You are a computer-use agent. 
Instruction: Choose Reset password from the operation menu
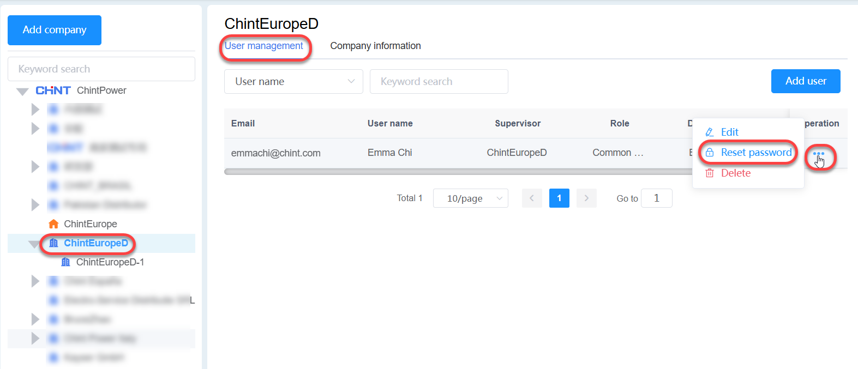[x=756, y=153]
